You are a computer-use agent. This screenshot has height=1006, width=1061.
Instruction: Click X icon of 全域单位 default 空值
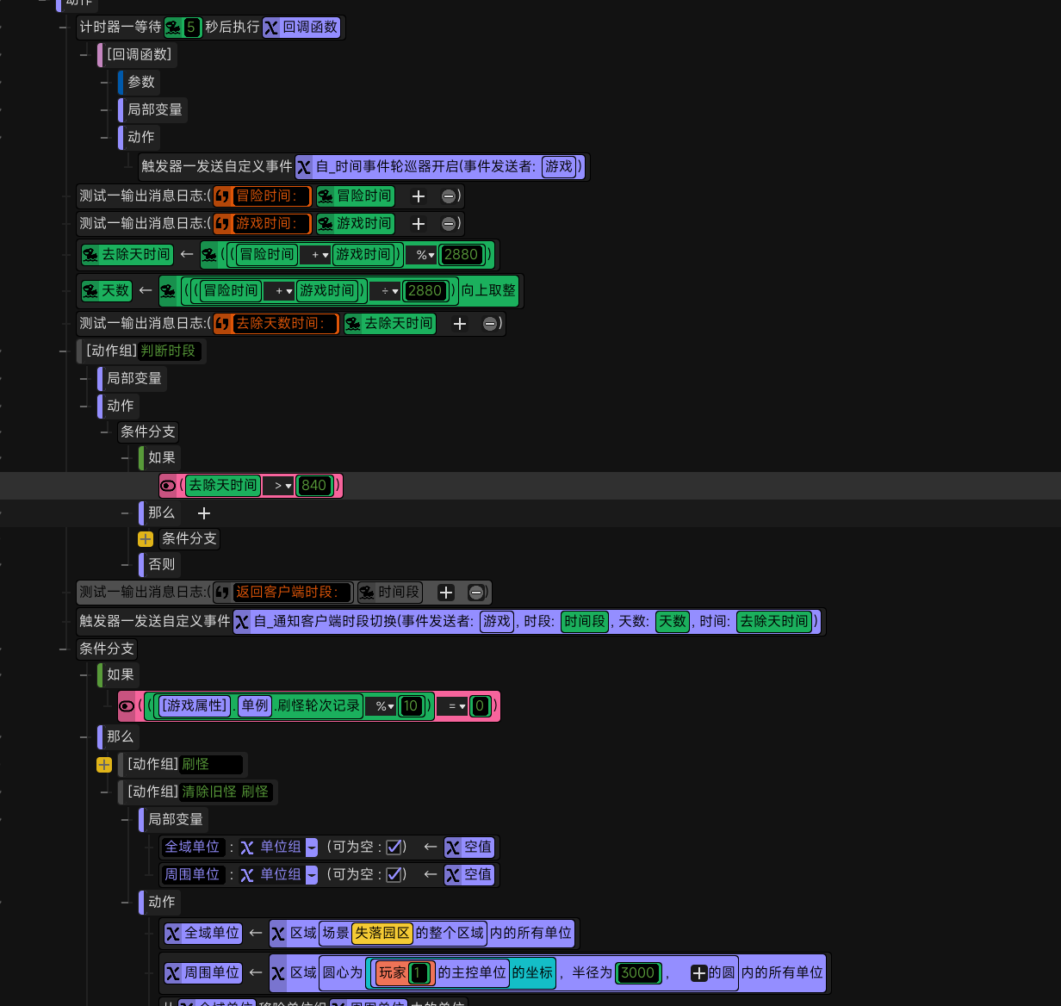[x=452, y=848]
